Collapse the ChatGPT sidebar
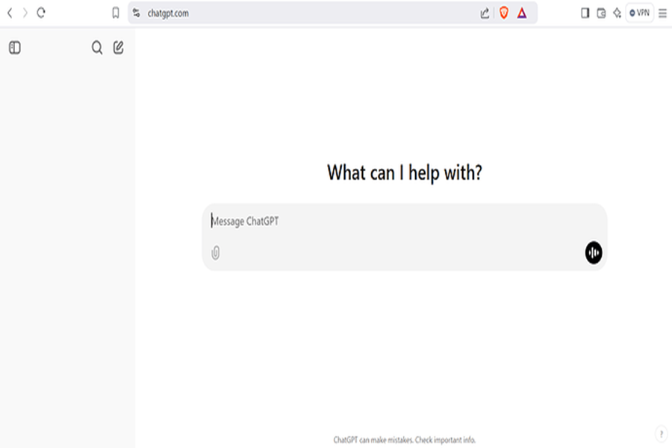The width and height of the screenshot is (672, 448). pos(15,48)
